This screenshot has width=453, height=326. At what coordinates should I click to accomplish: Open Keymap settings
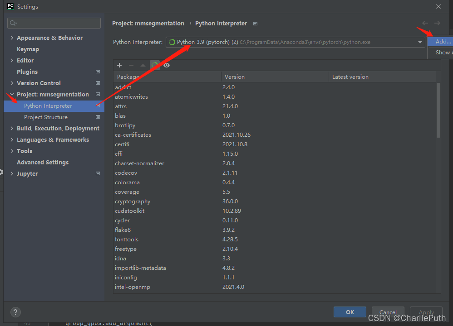click(x=28, y=49)
